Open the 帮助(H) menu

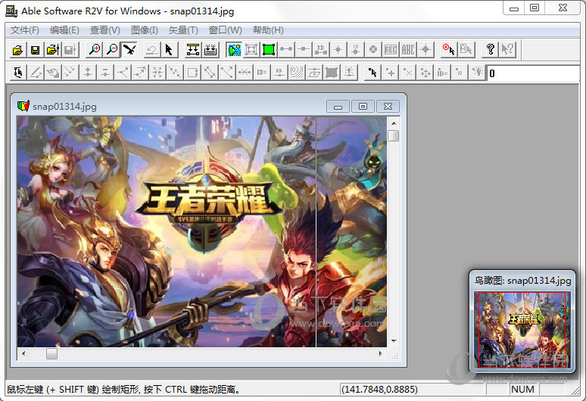tap(268, 30)
